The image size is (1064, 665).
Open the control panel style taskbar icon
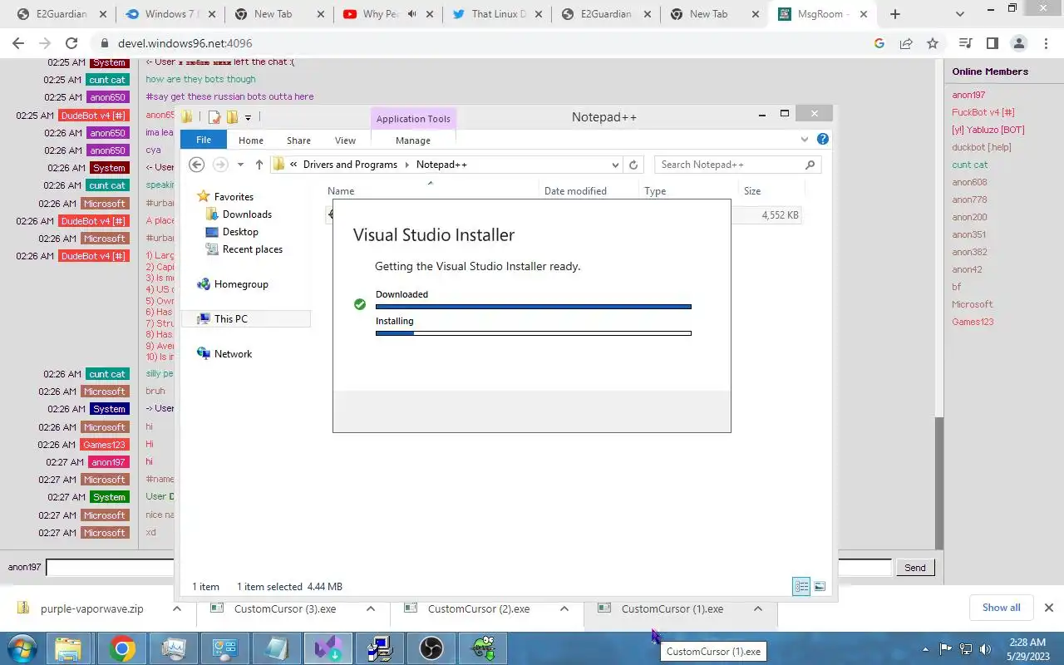tap(225, 648)
